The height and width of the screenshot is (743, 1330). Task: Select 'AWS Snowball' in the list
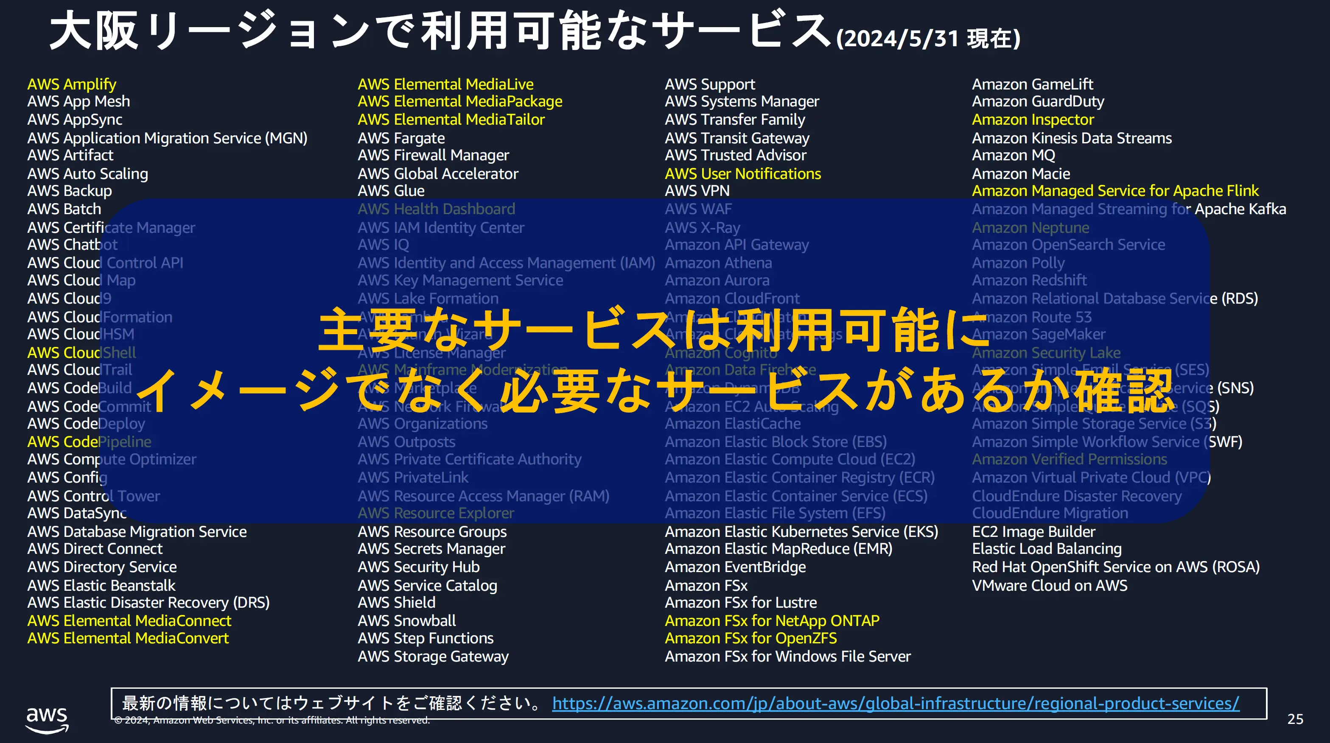click(x=407, y=621)
